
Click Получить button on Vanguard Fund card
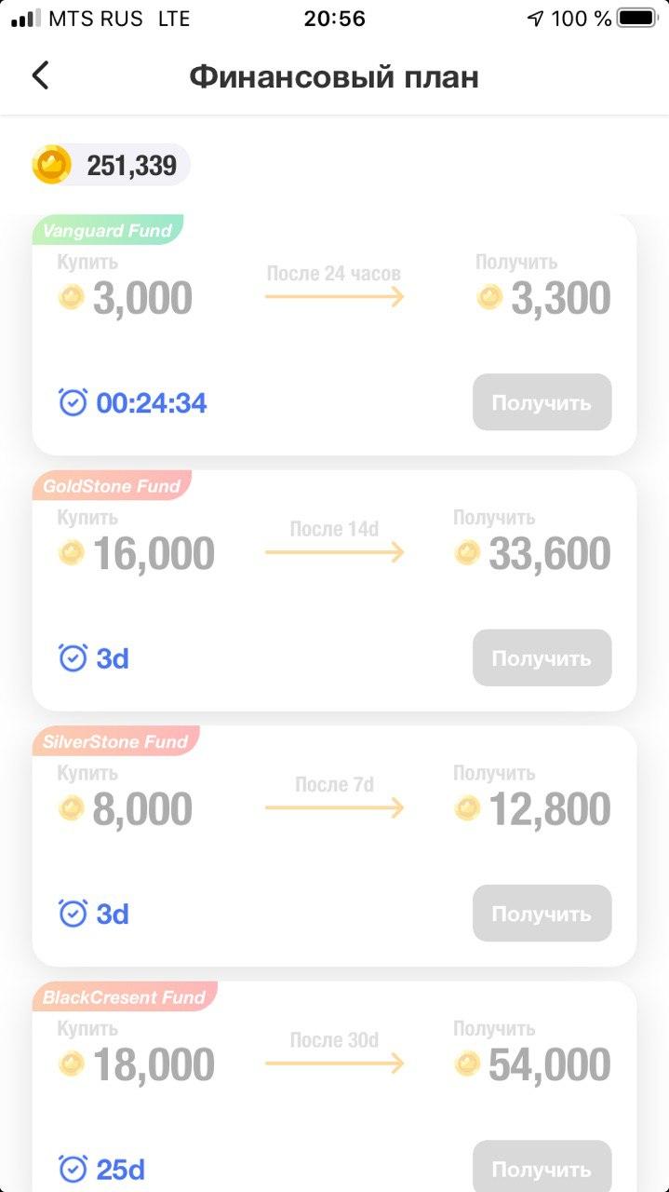click(542, 402)
